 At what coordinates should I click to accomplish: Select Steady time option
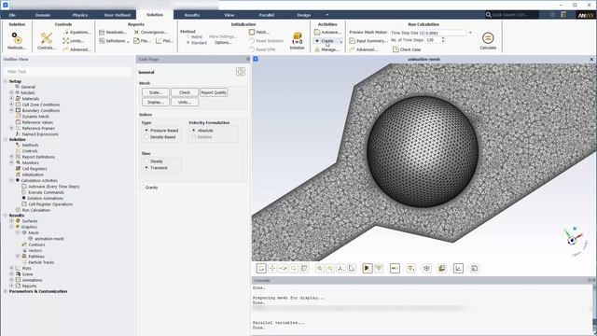pos(154,161)
